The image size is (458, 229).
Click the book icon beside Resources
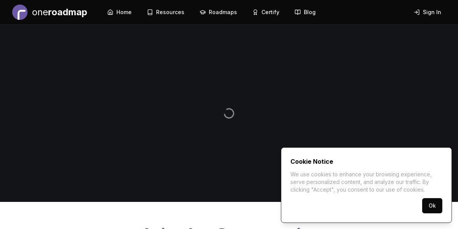[x=150, y=12]
